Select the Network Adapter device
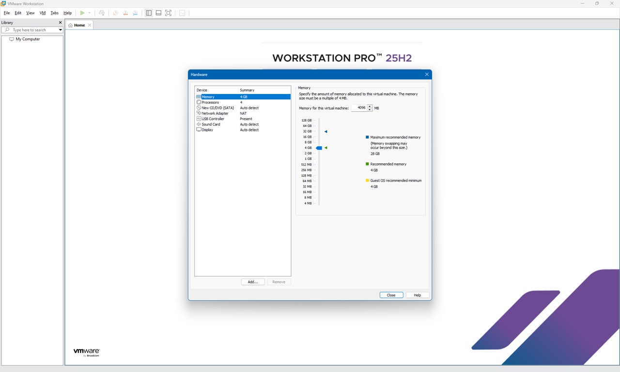This screenshot has height=372, width=620. (215, 113)
